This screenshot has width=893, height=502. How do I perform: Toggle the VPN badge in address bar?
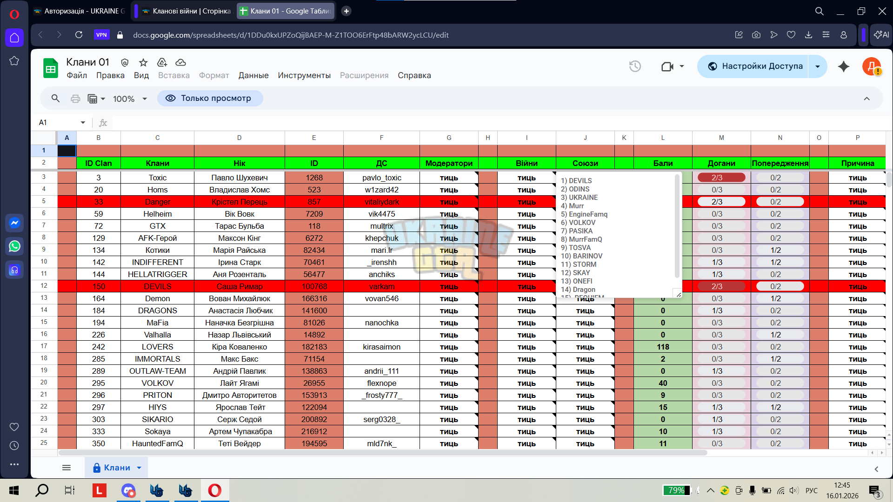[x=101, y=35]
